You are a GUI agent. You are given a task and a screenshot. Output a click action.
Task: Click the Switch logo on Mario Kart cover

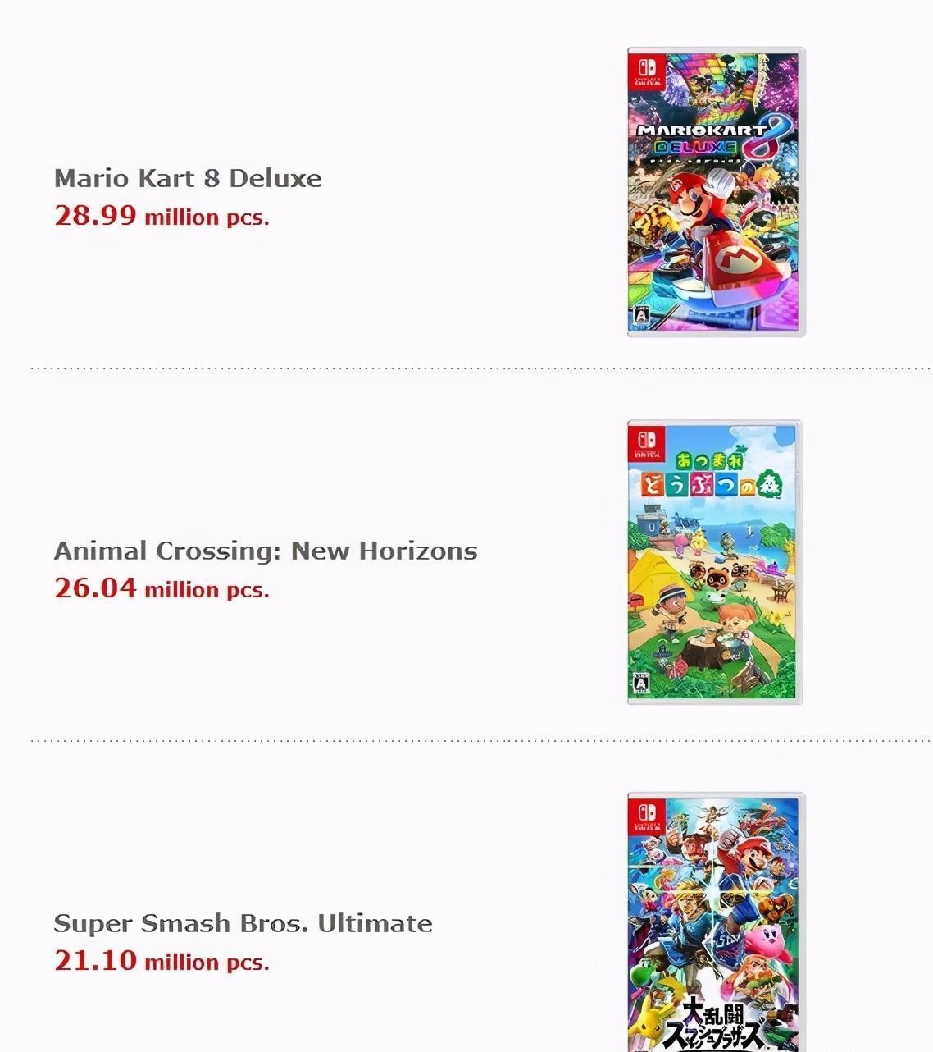pyautogui.click(x=646, y=70)
